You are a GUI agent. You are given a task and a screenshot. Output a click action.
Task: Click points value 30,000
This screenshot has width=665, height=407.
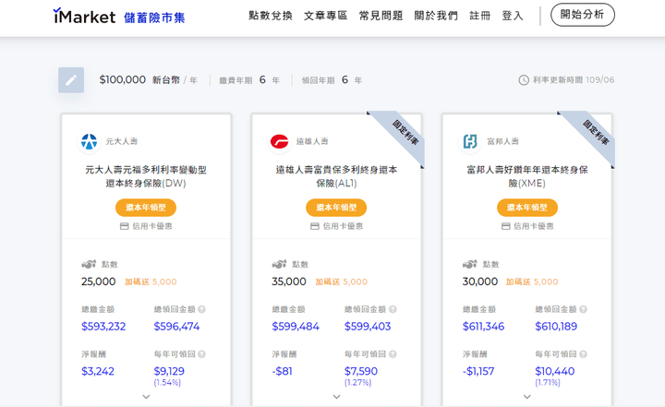[479, 281]
